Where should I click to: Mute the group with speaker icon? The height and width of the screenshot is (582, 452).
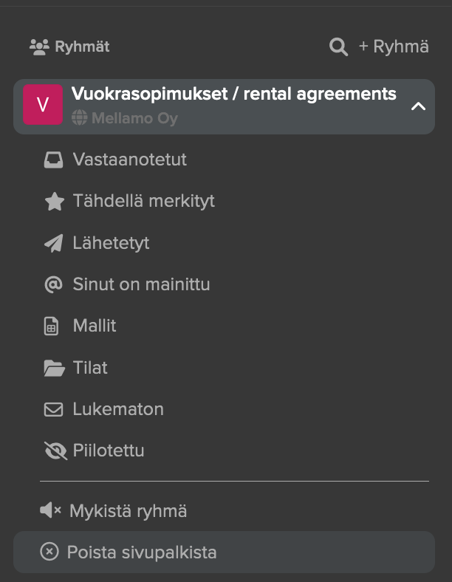[x=50, y=510]
